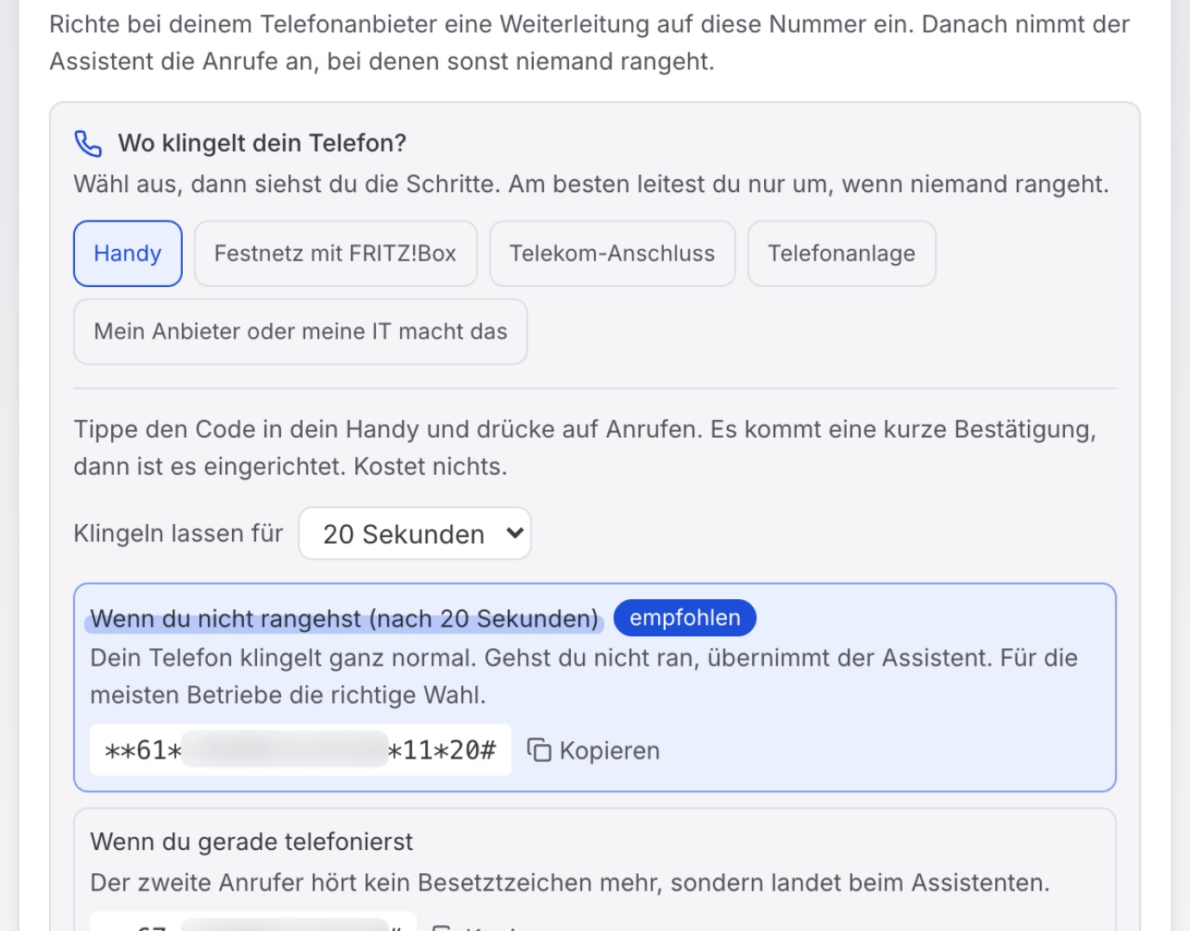Viewport: 1190px width, 931px height.
Task: Select the Handy option
Action: click(x=128, y=253)
